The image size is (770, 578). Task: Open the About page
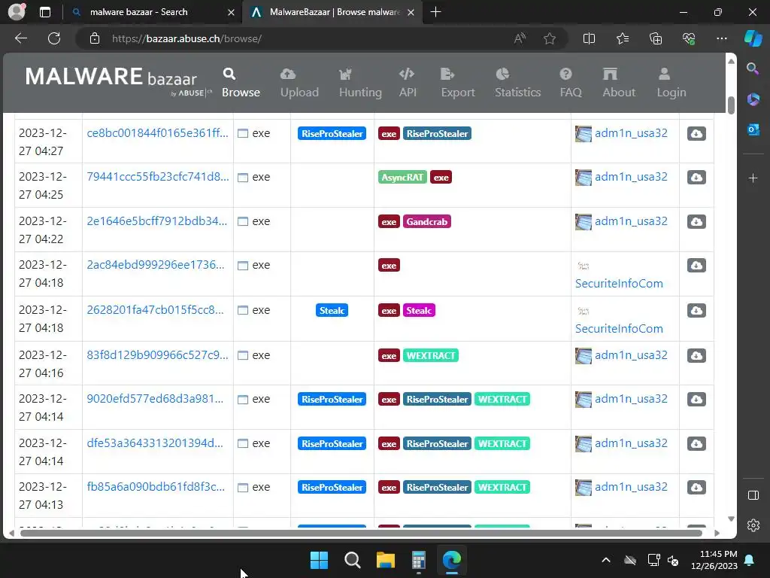coord(619,83)
